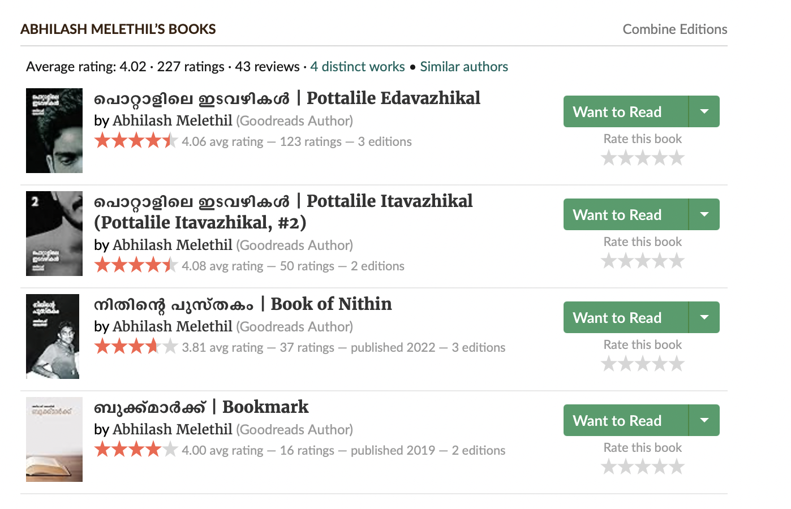The width and height of the screenshot is (791, 509).
Task: Expand shelf dropdown for Pottalile Itavazhikal #2
Action: [x=704, y=214]
